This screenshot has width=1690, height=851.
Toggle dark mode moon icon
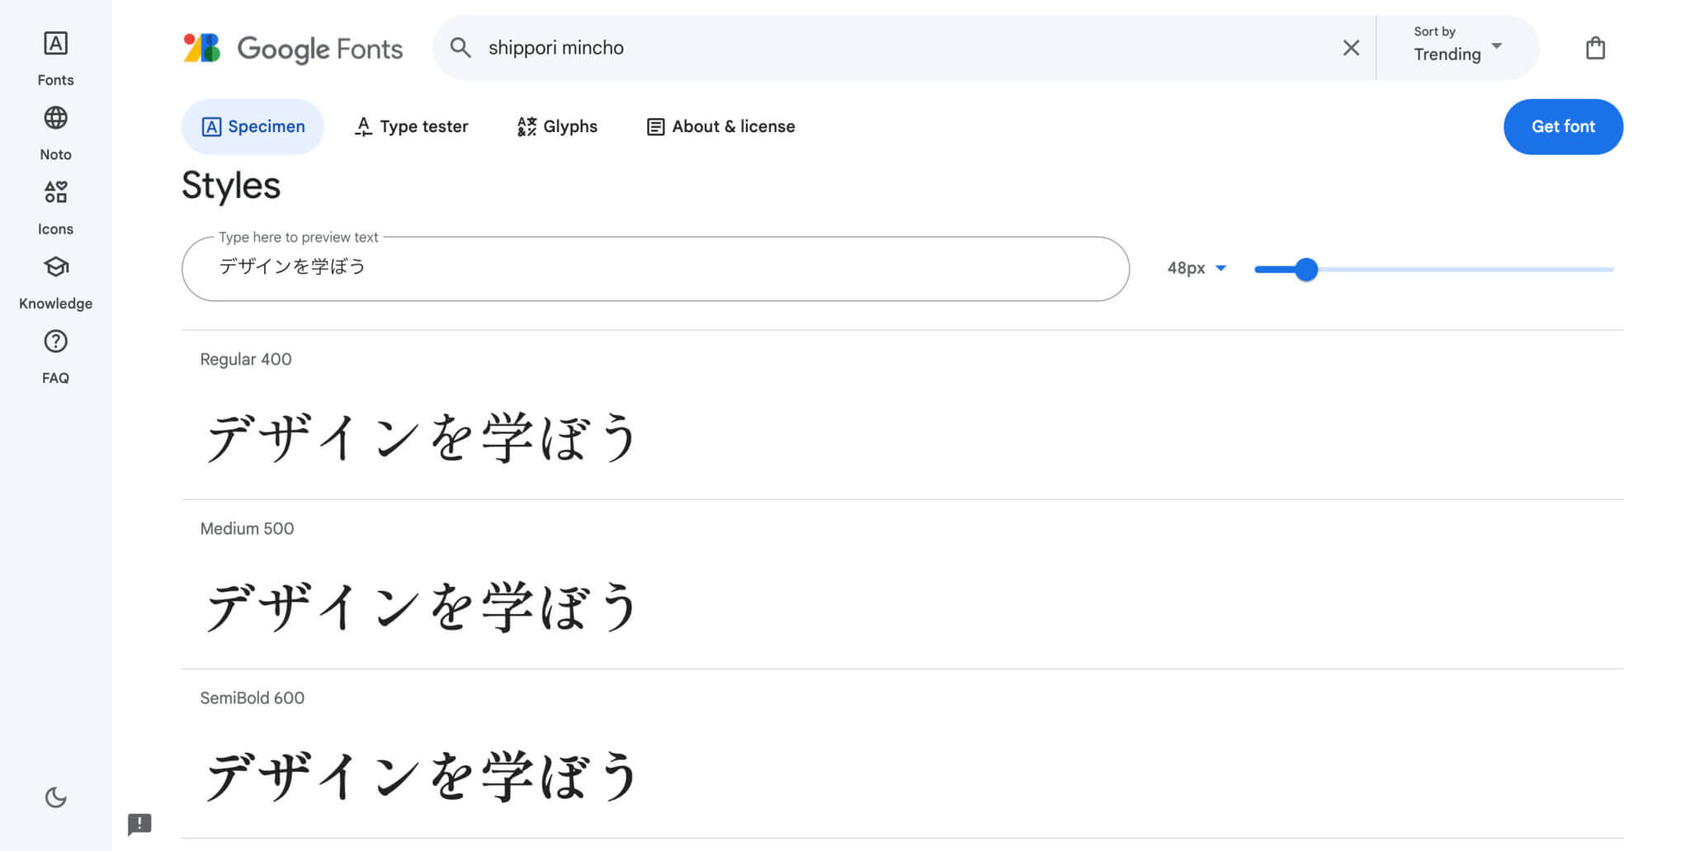(55, 797)
